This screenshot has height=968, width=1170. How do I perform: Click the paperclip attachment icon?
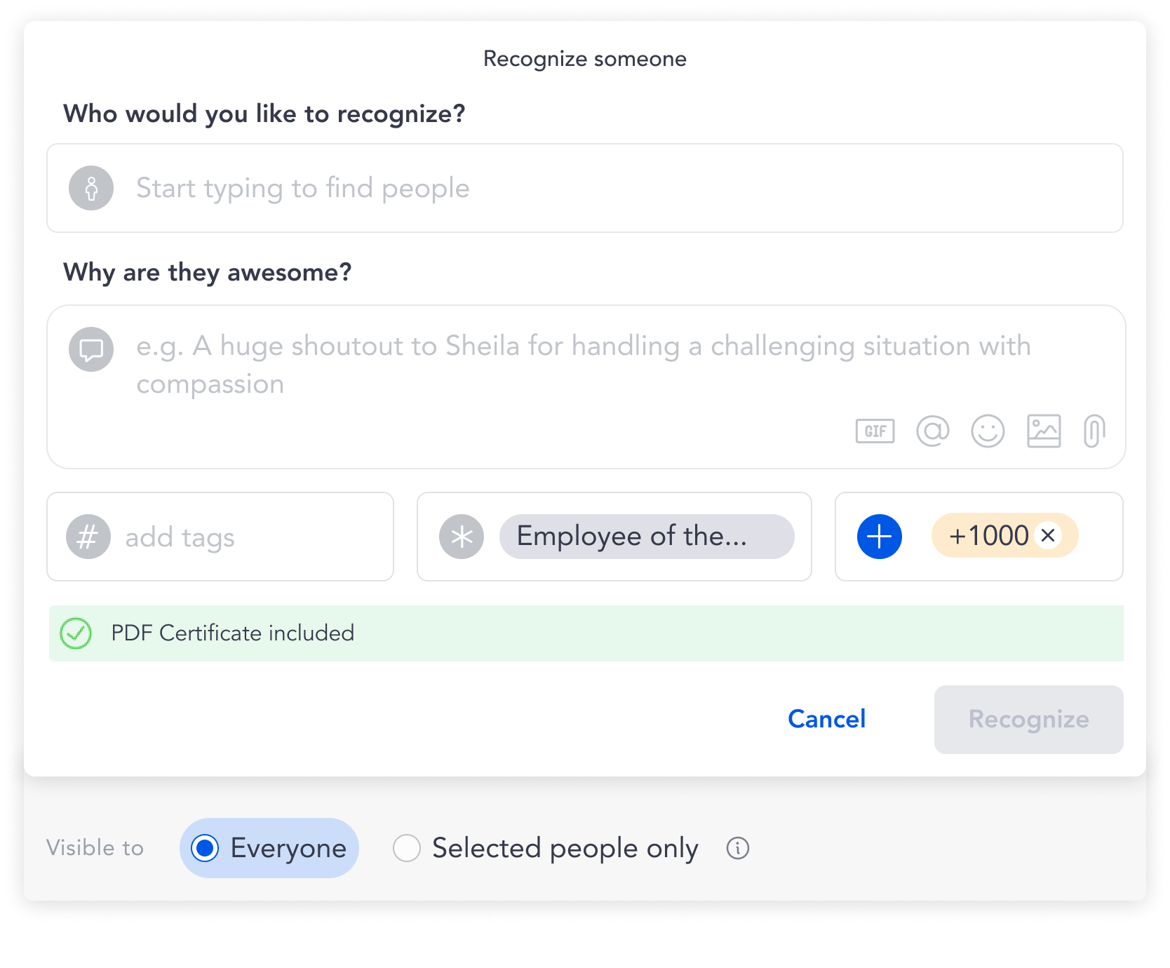[1094, 431]
